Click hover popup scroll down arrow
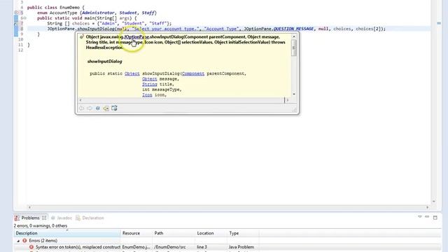Screen dimensions: 448x252 294,94
